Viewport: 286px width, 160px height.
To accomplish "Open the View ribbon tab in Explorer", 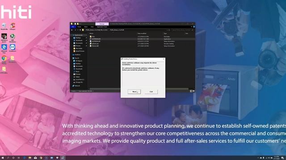I will point(92,27).
